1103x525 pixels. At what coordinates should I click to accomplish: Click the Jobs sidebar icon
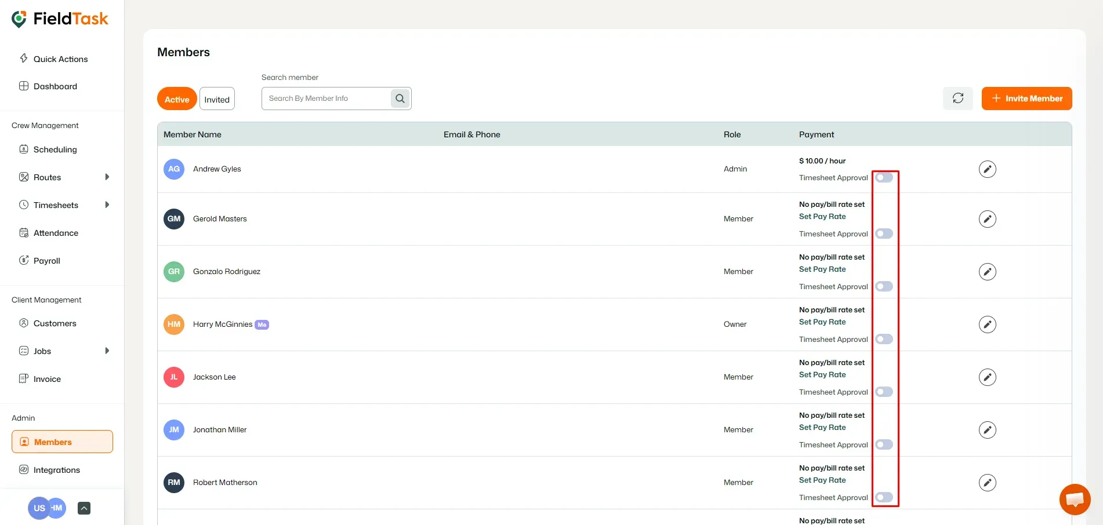pyautogui.click(x=24, y=351)
